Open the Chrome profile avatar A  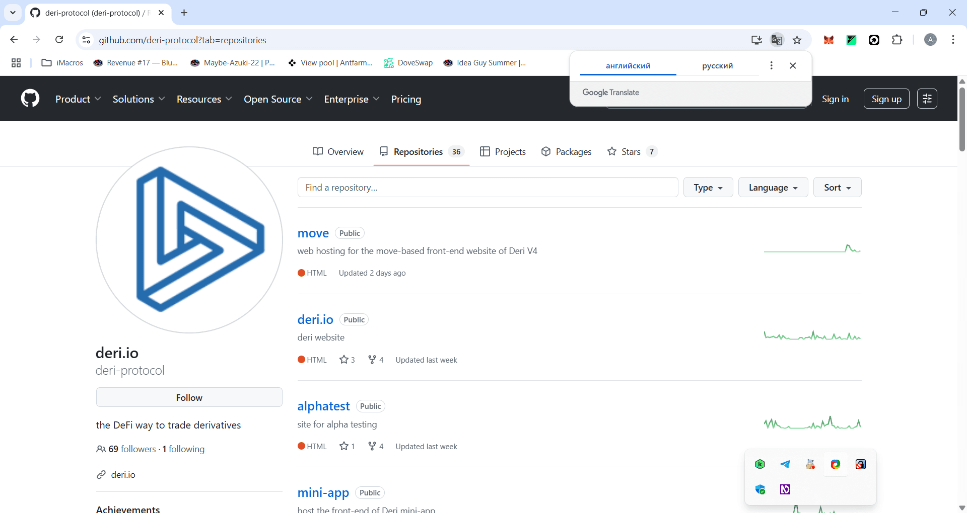931,40
